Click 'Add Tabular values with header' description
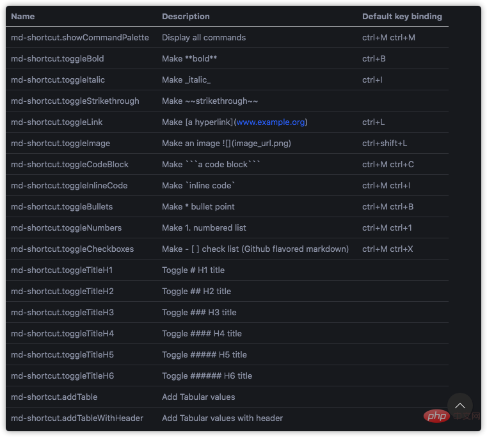 (x=222, y=418)
